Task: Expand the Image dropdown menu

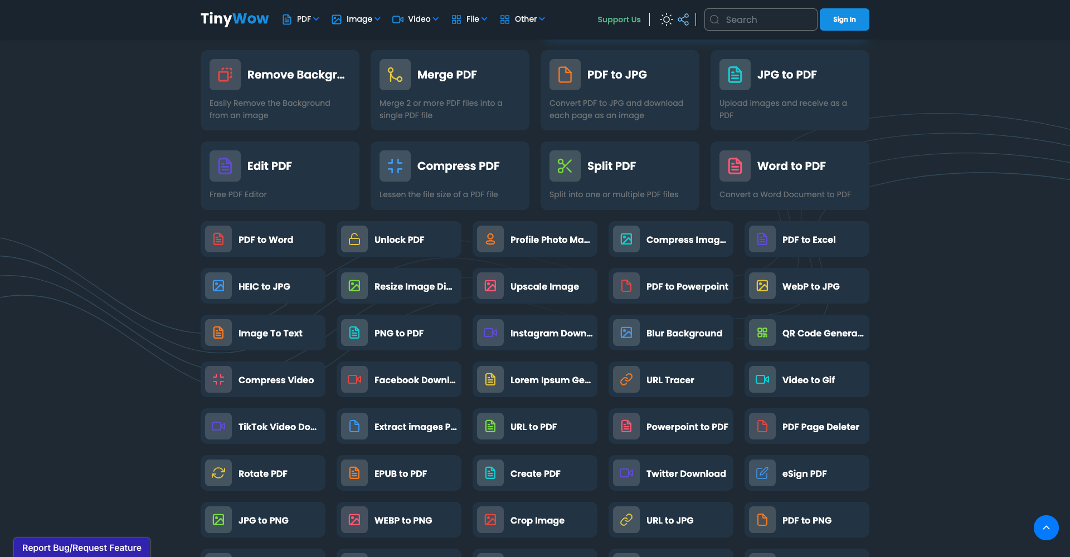Action: pos(356,19)
